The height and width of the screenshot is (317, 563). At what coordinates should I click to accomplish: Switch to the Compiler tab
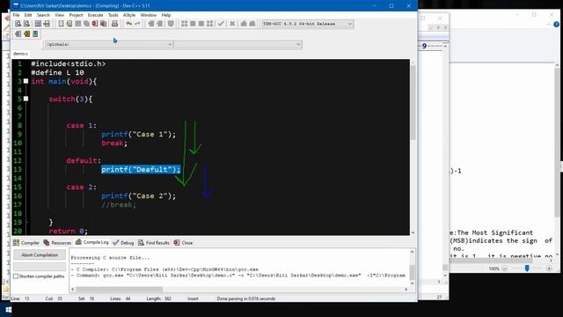coord(26,243)
